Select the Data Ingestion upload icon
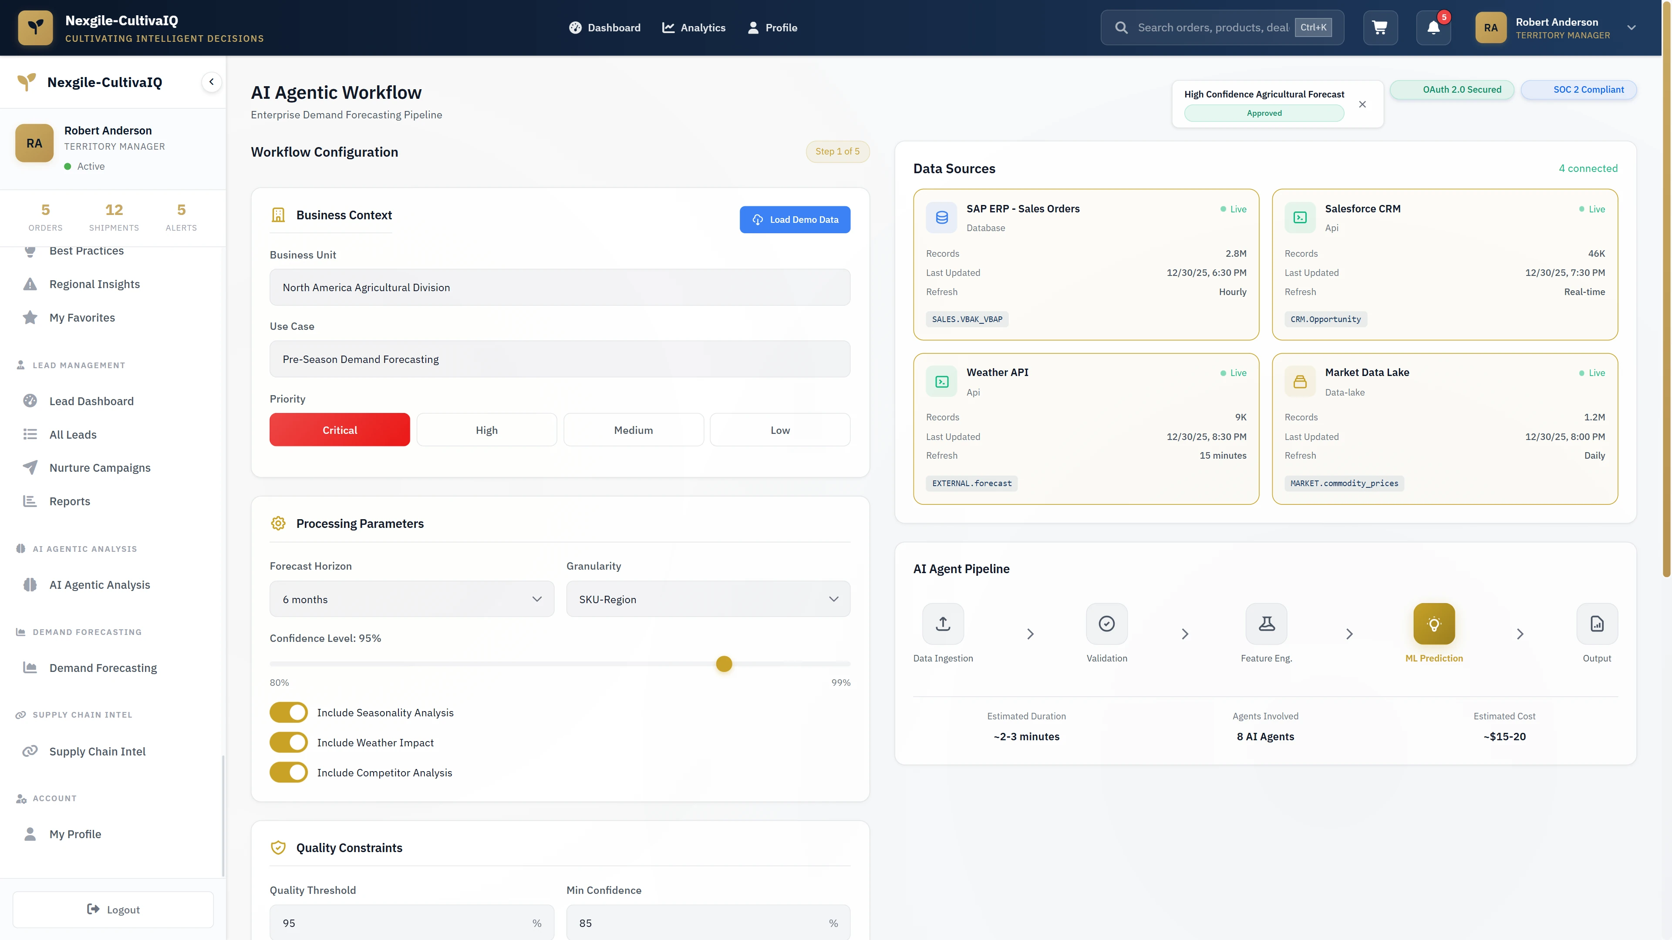Image resolution: width=1672 pixels, height=940 pixels. (942, 624)
